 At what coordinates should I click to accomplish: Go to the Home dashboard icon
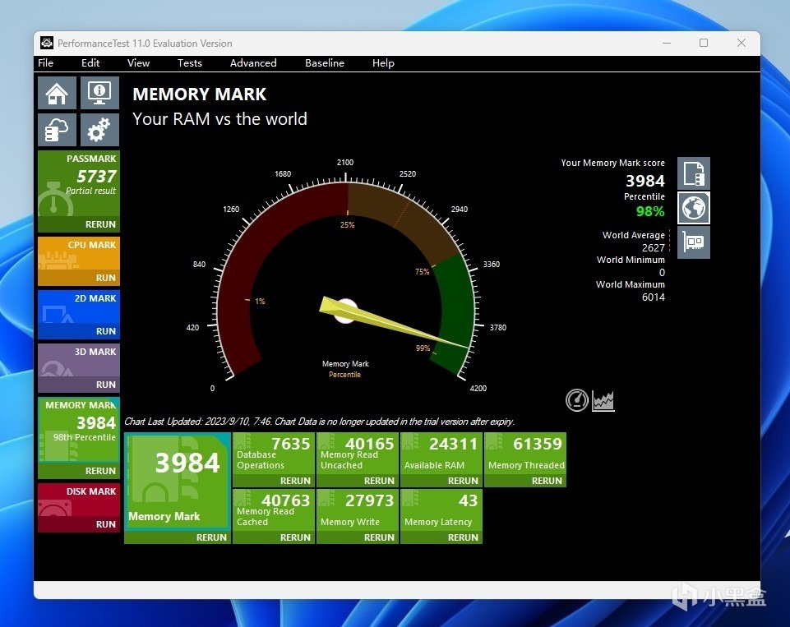(x=57, y=93)
